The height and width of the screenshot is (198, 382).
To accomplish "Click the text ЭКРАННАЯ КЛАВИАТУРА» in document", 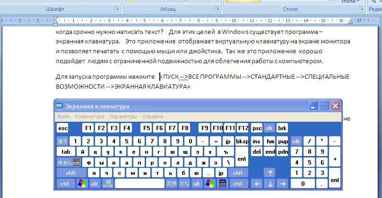I will (x=152, y=86).
